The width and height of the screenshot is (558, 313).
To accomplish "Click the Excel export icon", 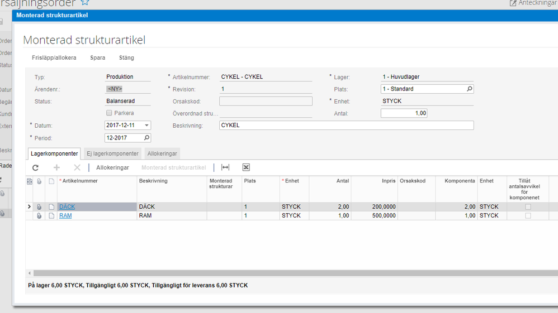I will [x=246, y=167].
